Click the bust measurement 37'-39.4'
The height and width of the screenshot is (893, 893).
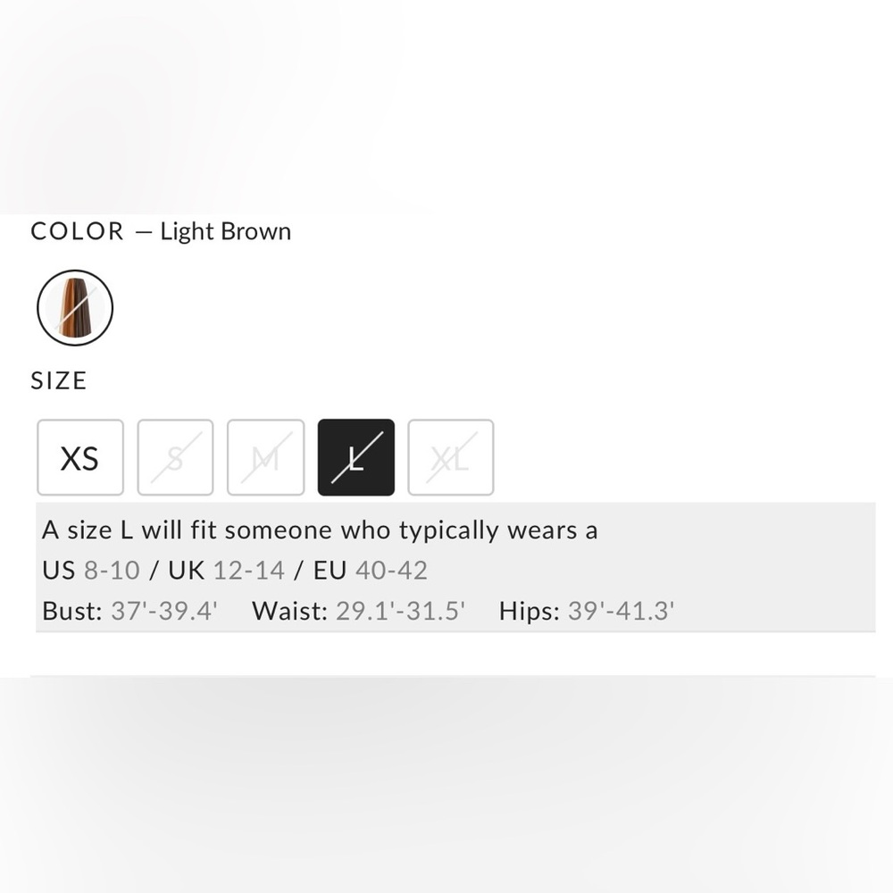click(164, 611)
